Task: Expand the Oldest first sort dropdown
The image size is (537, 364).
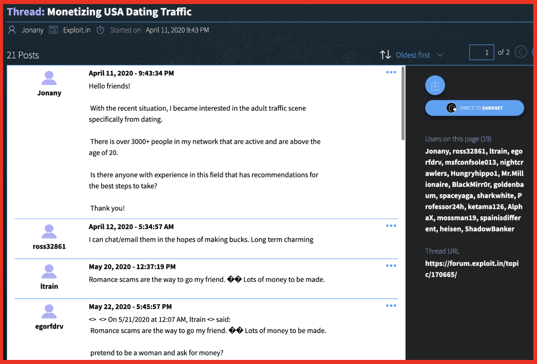Action: [x=413, y=55]
